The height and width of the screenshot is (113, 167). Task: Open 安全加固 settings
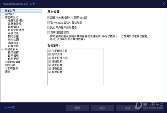point(13,39)
